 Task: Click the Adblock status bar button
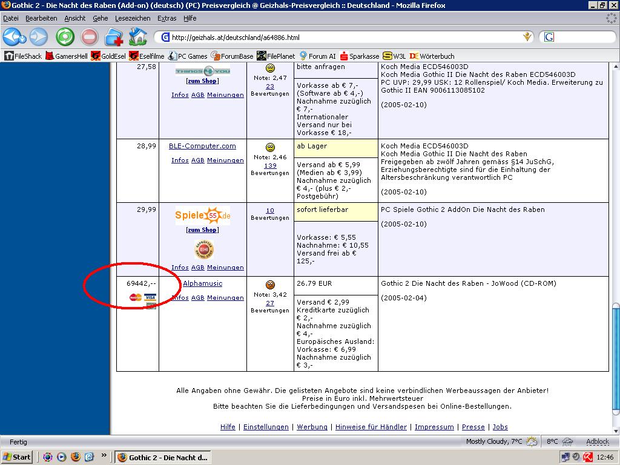point(598,441)
